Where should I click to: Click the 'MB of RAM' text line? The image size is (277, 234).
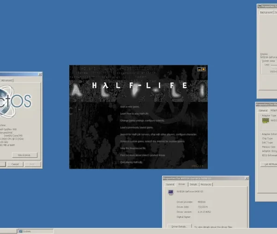[7, 145]
